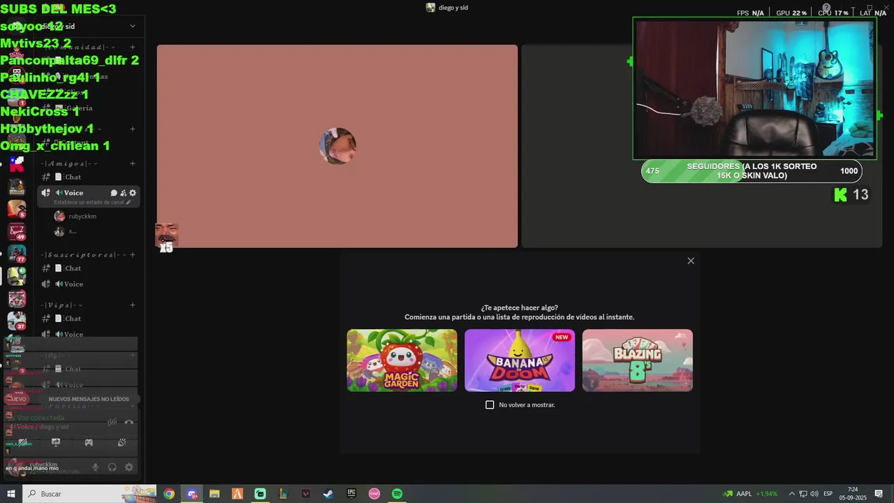
Task: Select user rubyckkm in voice channel
Action: tap(75, 217)
